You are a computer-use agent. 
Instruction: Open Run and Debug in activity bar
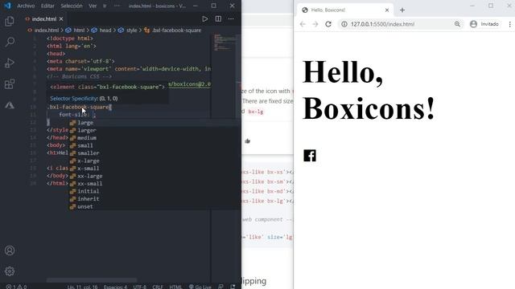(10, 63)
